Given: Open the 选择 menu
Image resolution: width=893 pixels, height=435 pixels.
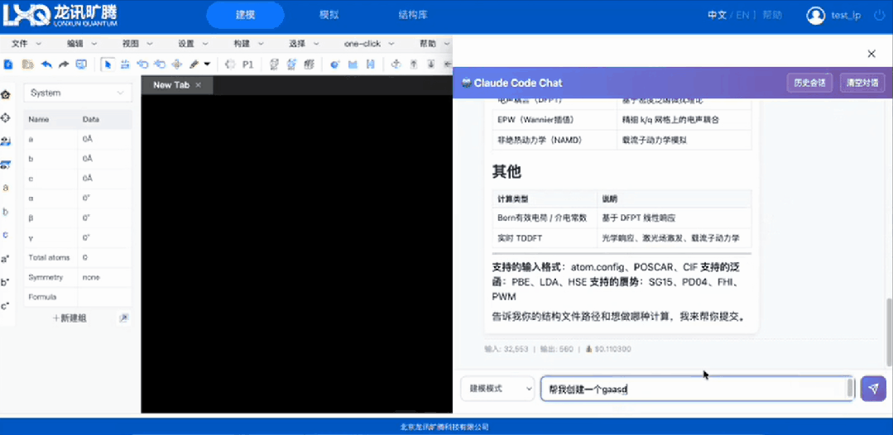Looking at the screenshot, I should point(304,43).
